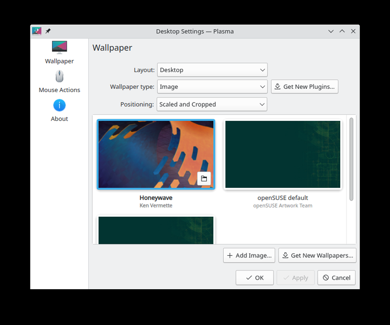The image size is (390, 325).
Task: Open containing folder icon on Honeywave
Action: tap(204, 179)
